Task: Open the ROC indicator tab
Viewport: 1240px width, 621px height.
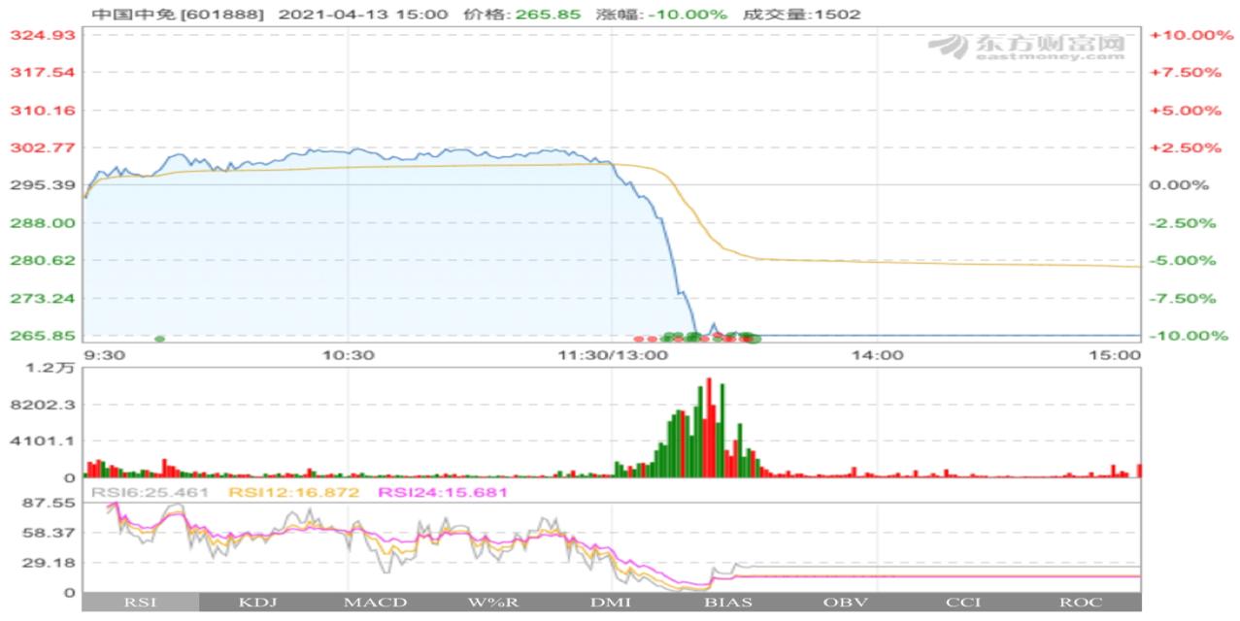Action: (x=1082, y=603)
